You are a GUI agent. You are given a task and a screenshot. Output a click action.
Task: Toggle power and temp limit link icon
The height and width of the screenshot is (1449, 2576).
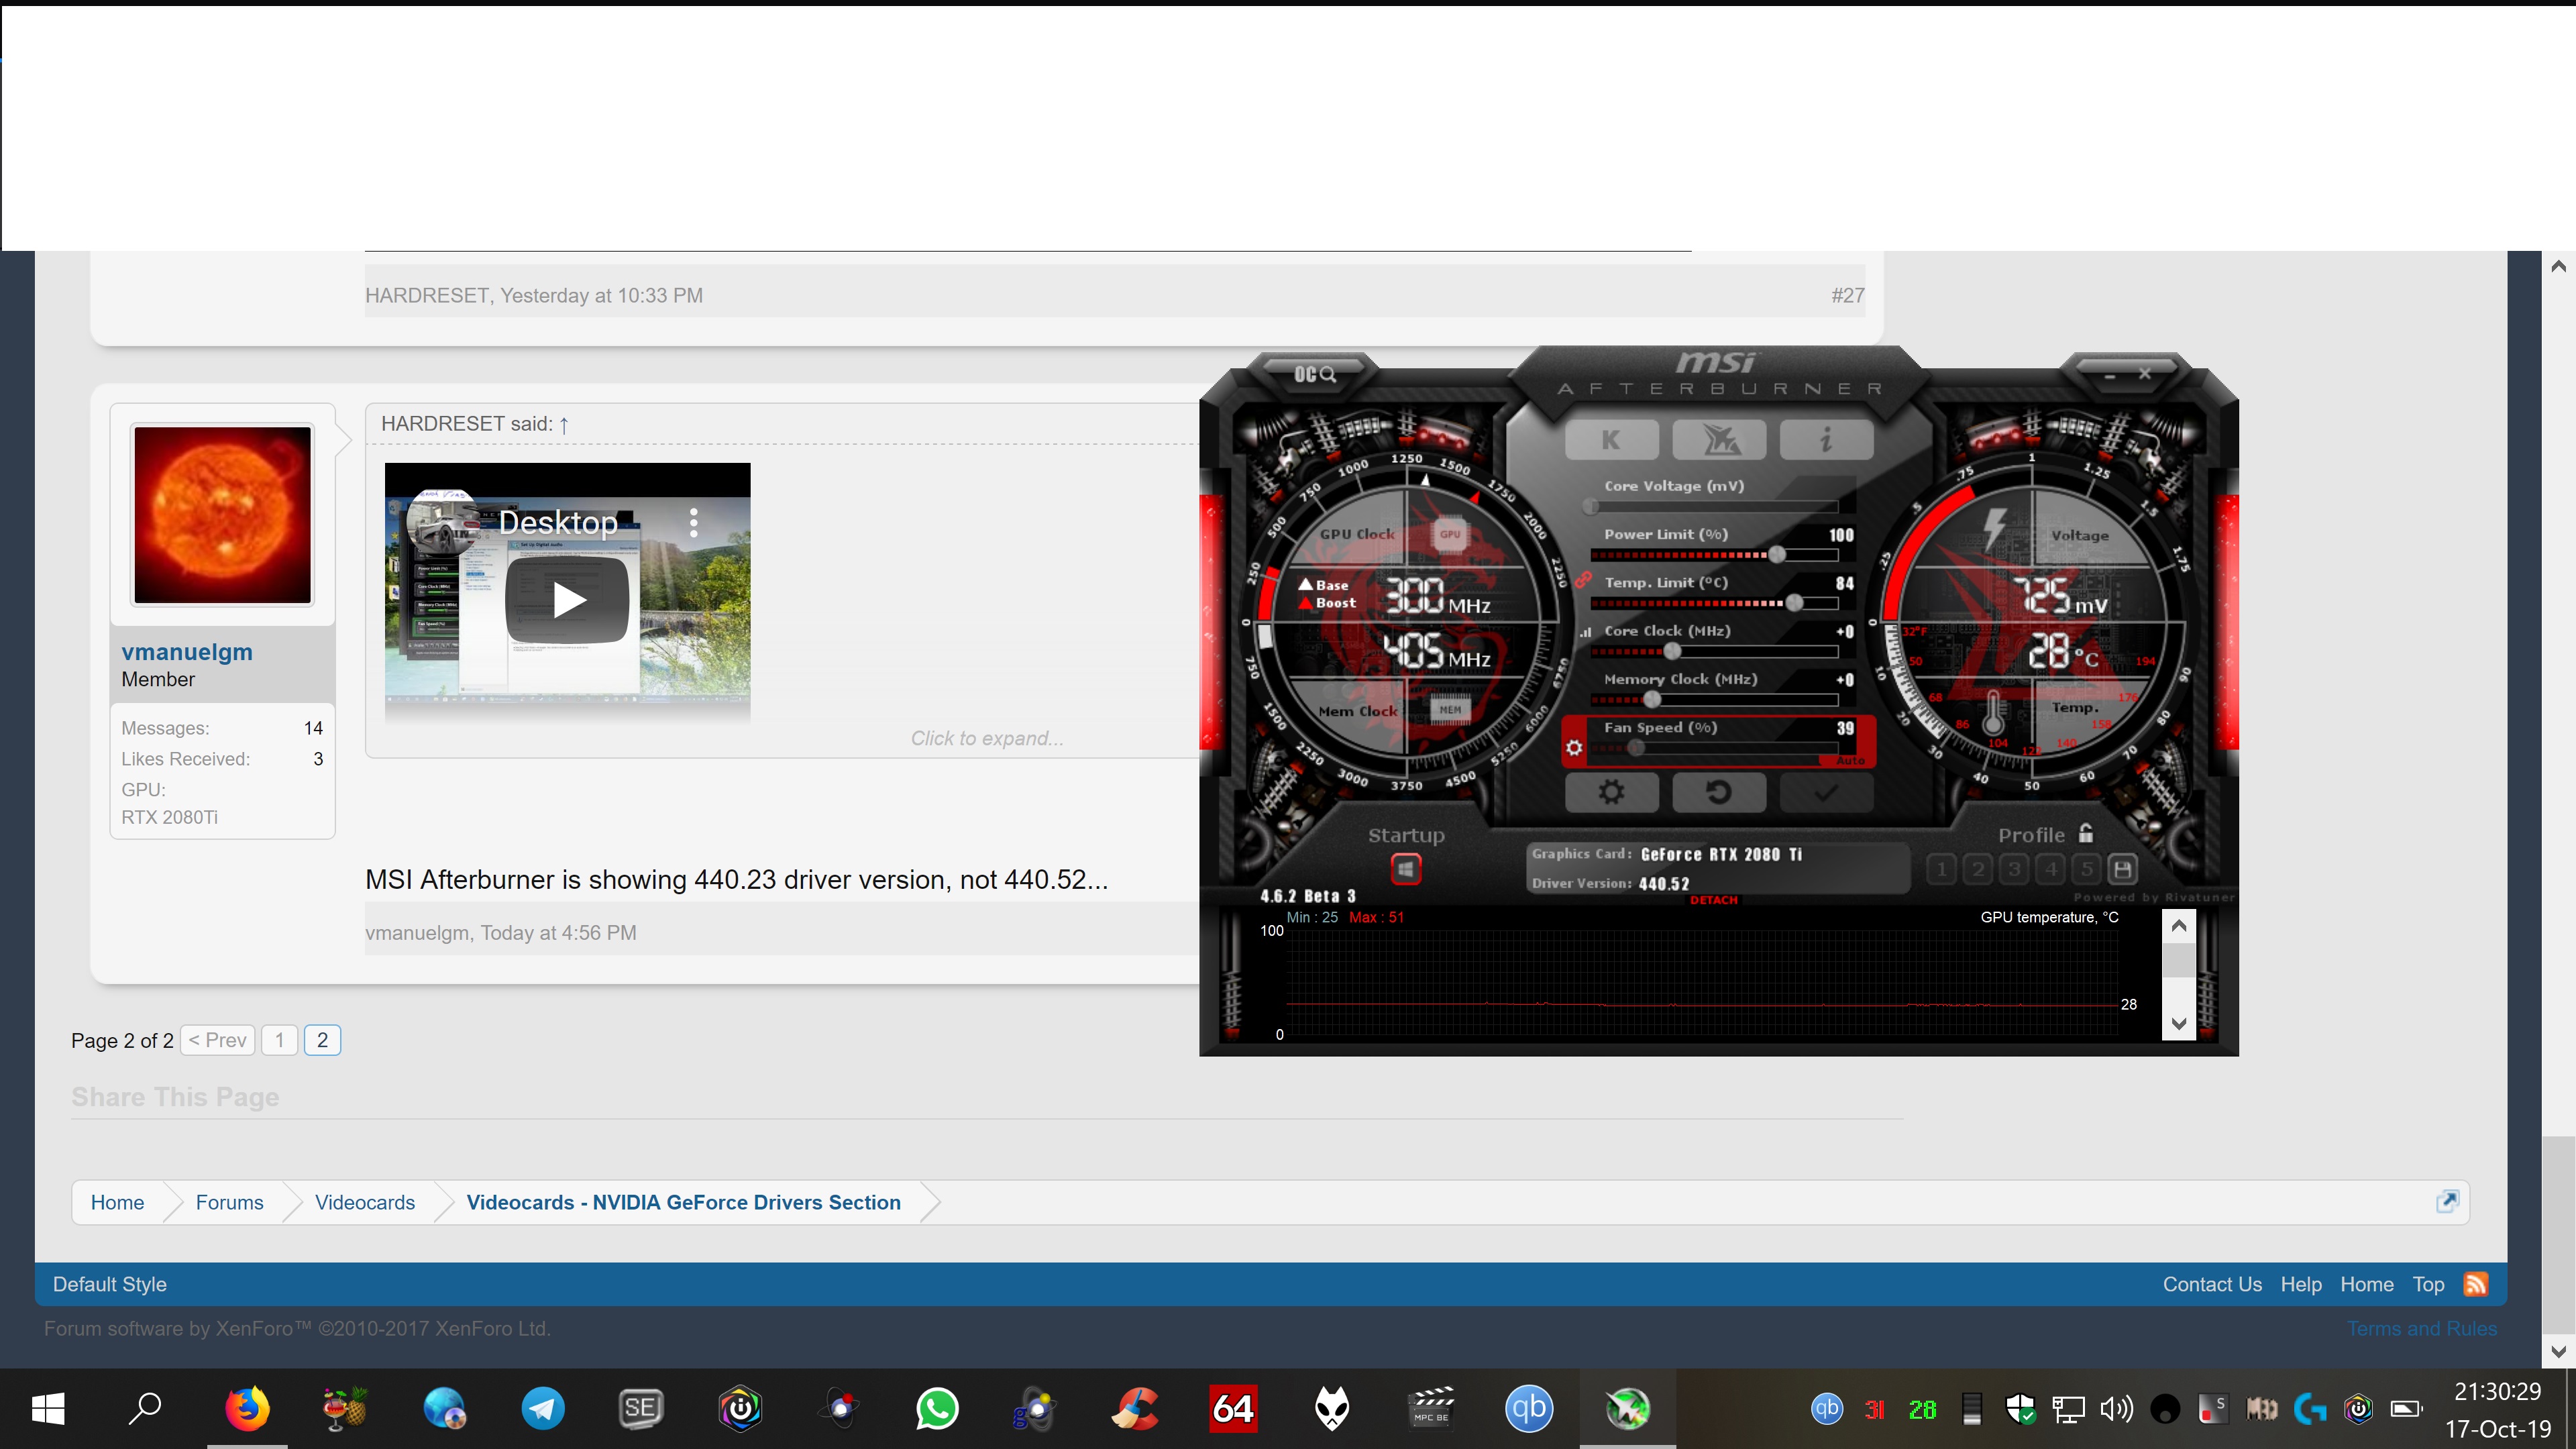pyautogui.click(x=1583, y=580)
